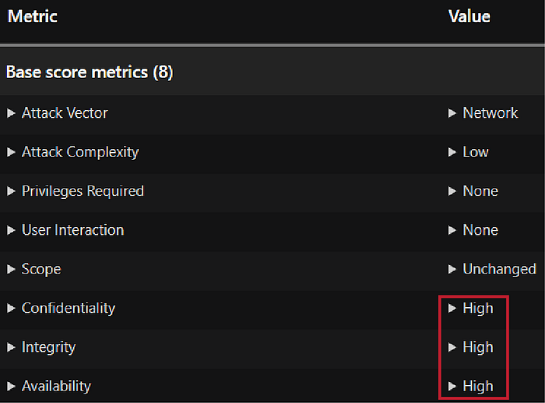The image size is (545, 403).
Task: Expand the Attack Complexity metric arrow
Action: (x=11, y=152)
